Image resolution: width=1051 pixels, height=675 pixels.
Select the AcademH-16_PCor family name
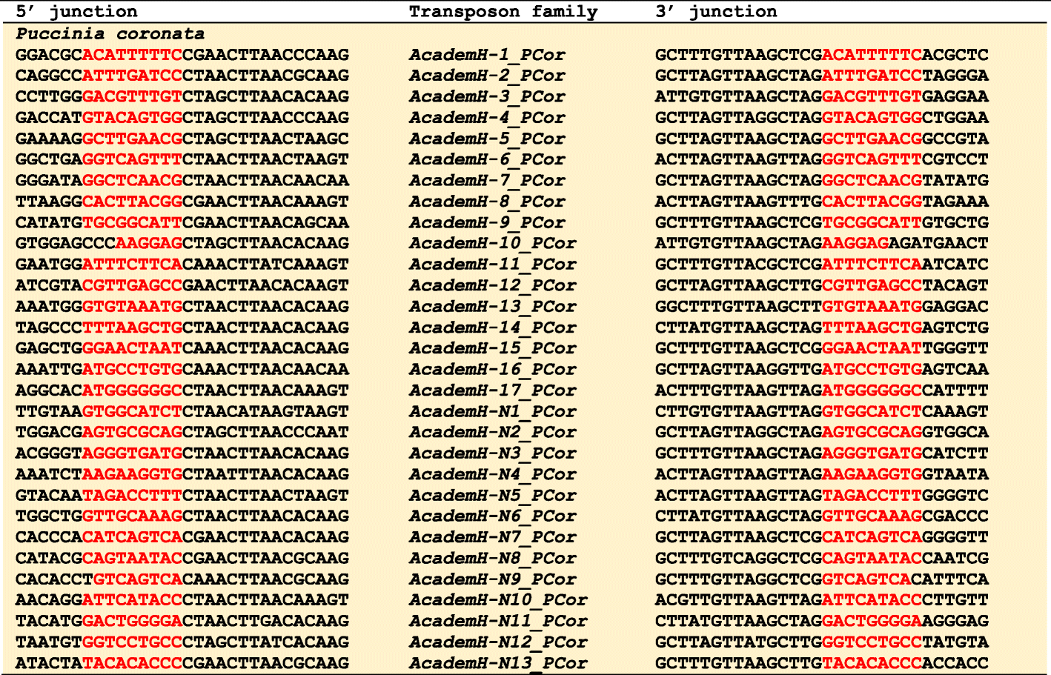(x=493, y=369)
